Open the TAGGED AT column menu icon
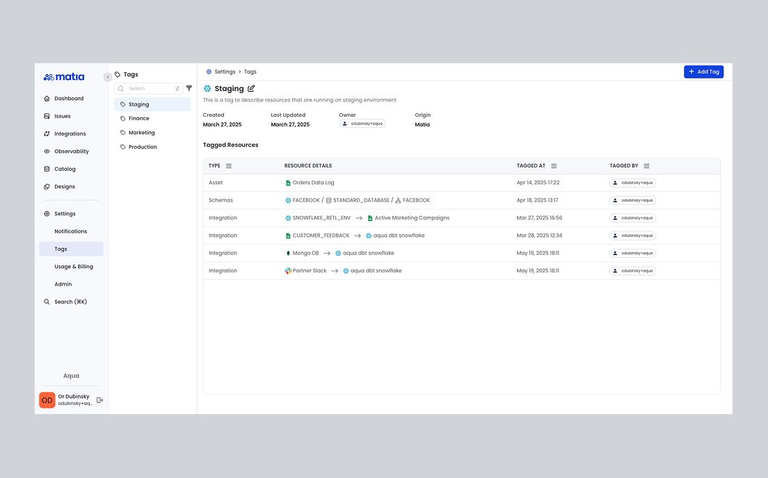Viewport: 768px width, 478px height. coord(554,166)
